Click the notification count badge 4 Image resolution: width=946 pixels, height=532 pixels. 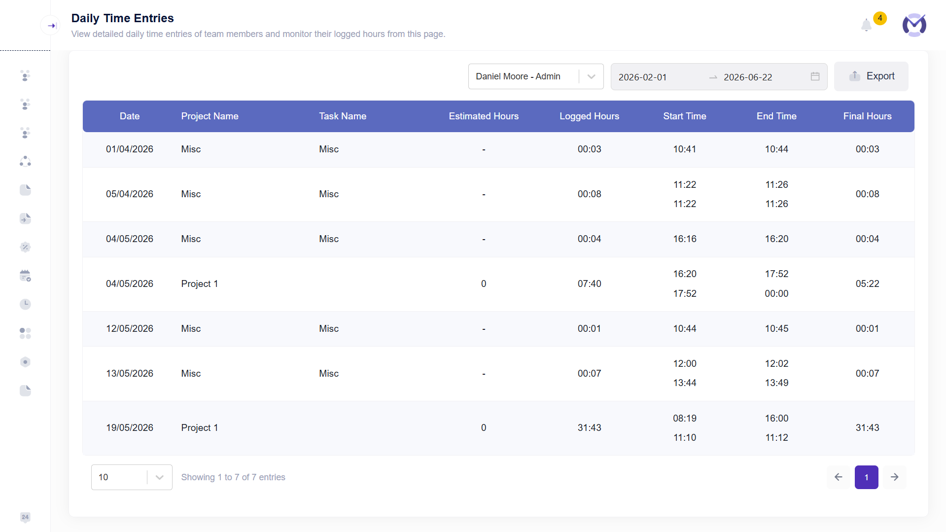coord(880,18)
